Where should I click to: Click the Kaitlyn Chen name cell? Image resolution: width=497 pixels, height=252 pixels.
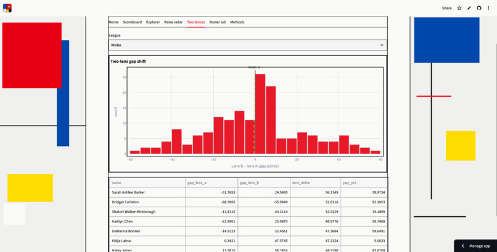coord(147,221)
